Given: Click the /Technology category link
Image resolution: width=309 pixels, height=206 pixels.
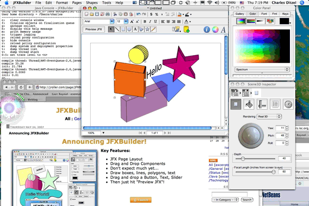Looking at the screenshot, I should 218,180.
